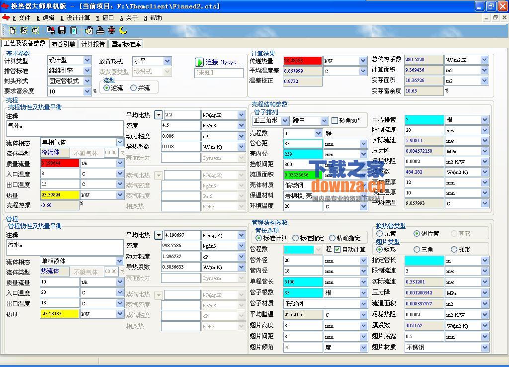The height and width of the screenshot is (367, 509).
Task: Open the 壳程数 dropdown
Action: [x=318, y=133]
